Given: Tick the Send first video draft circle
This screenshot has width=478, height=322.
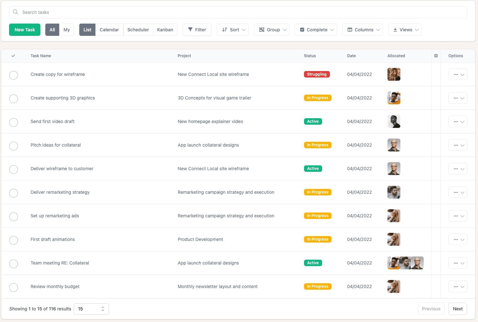Looking at the screenshot, I should [x=14, y=122].
